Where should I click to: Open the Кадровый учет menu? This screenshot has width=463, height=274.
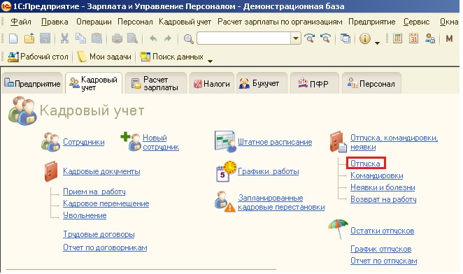tap(185, 22)
